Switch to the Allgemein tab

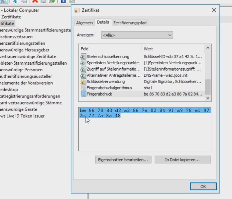point(84,23)
